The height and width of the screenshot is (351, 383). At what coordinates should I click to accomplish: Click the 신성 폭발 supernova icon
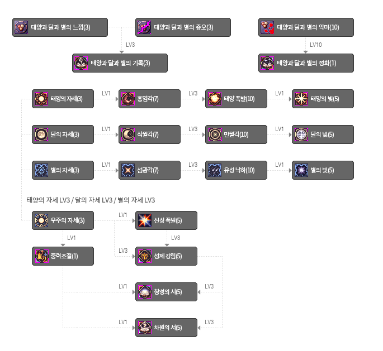[145, 220]
